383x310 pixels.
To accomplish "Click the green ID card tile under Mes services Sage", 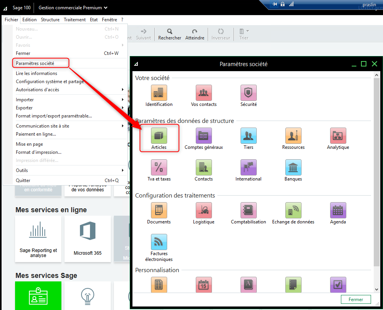I will (x=38, y=296).
